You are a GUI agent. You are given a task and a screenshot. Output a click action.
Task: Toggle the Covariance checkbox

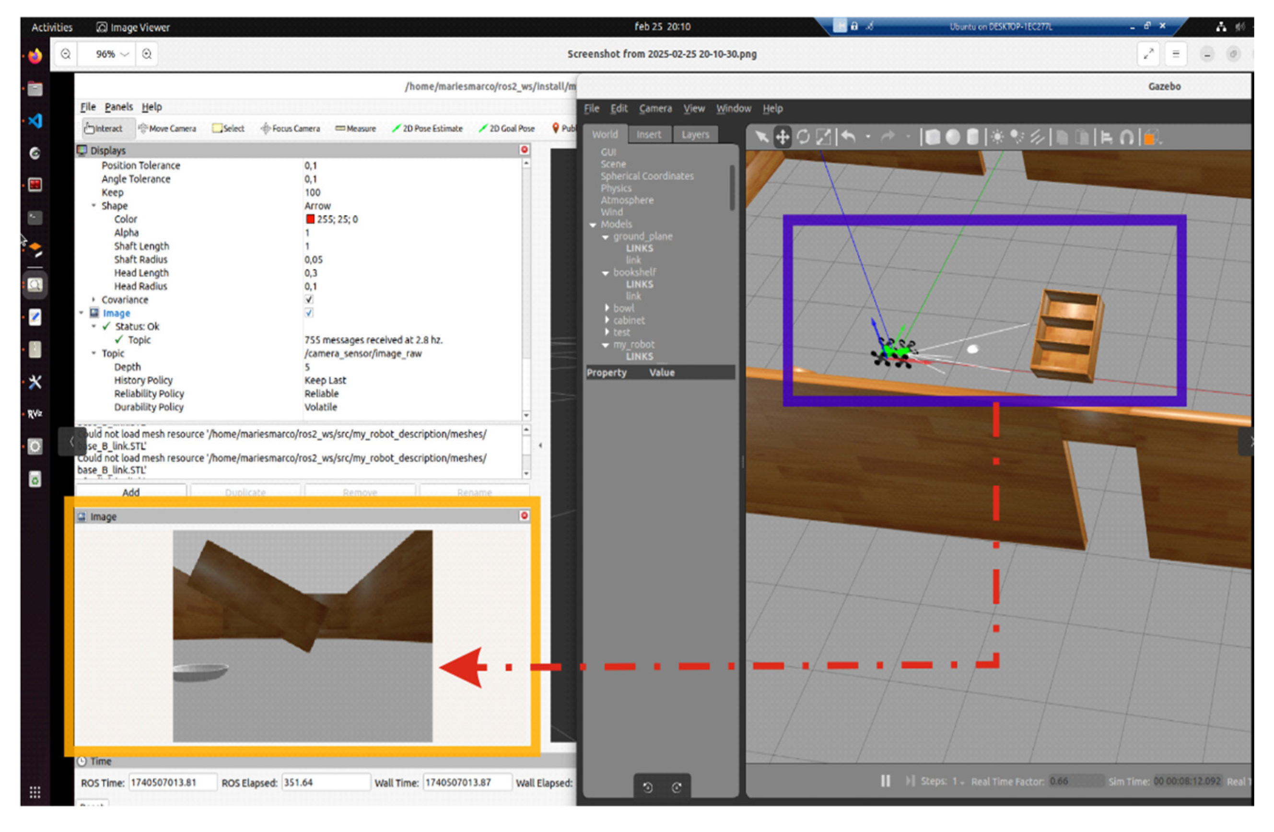click(309, 299)
